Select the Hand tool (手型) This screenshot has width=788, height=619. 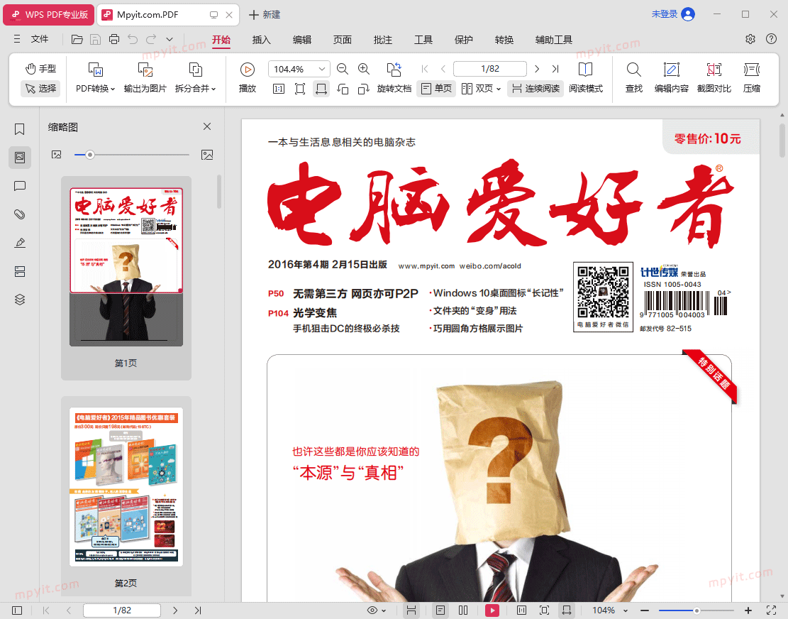click(x=40, y=68)
